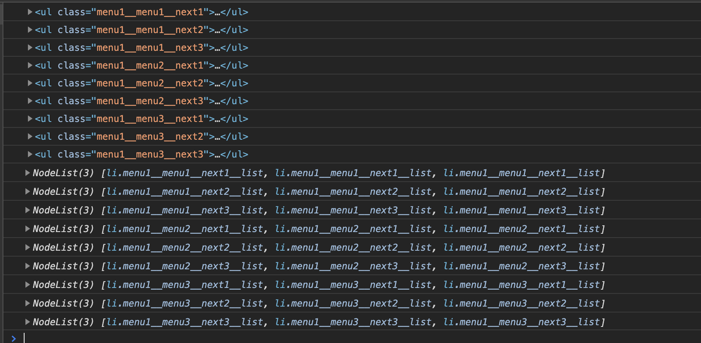
Task: Click second li.menu1__menu2__next2__list entry
Action: tap(353, 247)
